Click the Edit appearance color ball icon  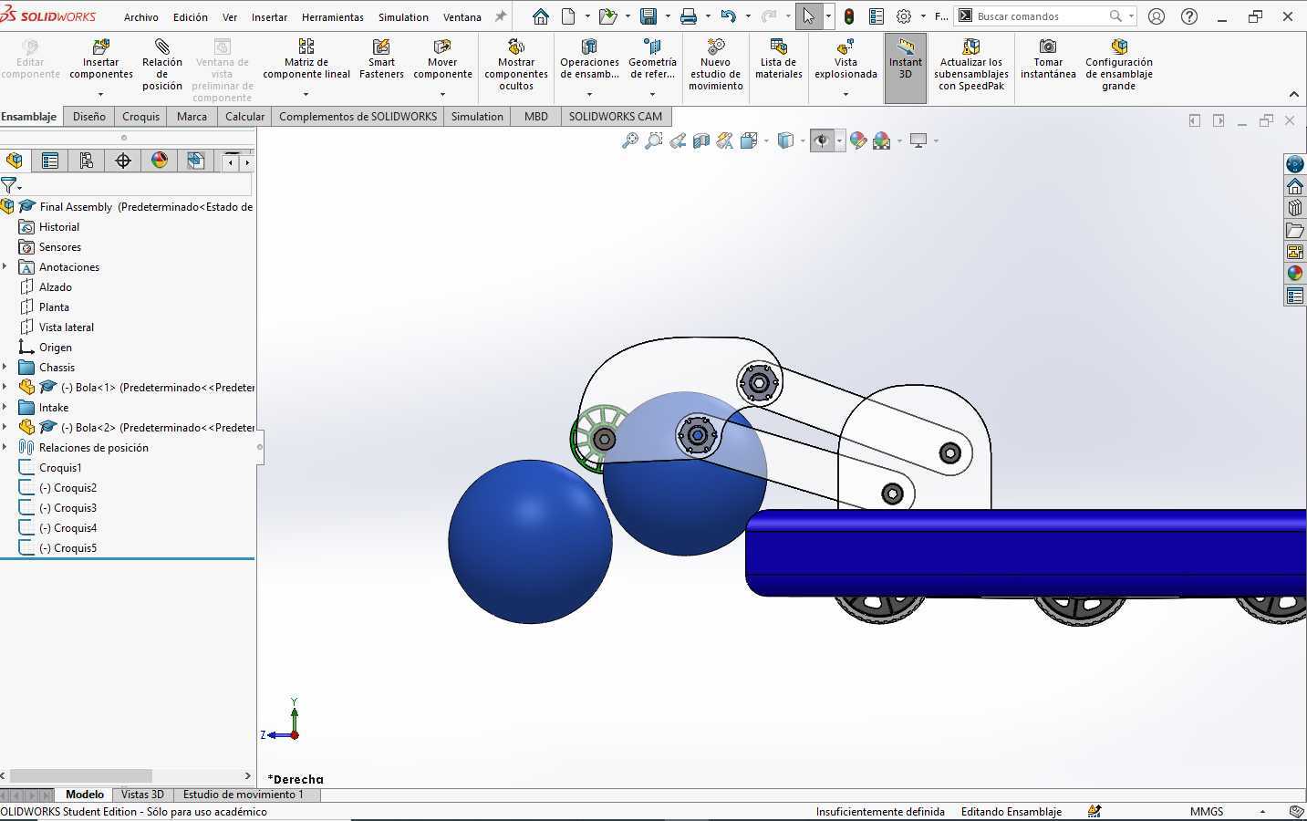click(x=857, y=140)
